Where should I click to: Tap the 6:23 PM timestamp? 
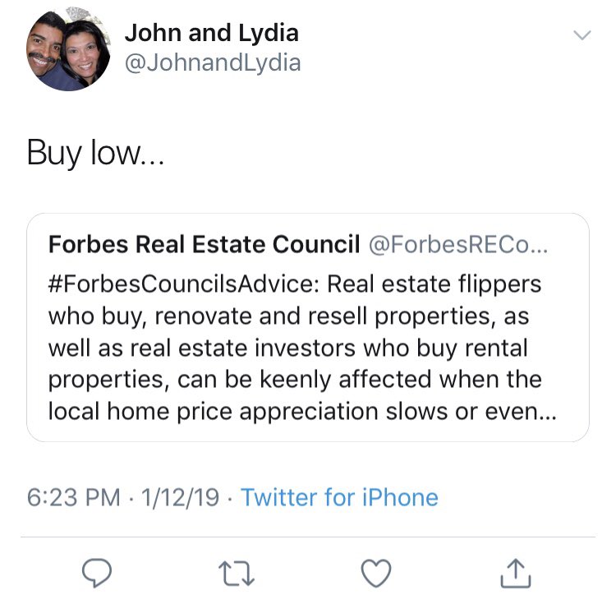(73, 497)
